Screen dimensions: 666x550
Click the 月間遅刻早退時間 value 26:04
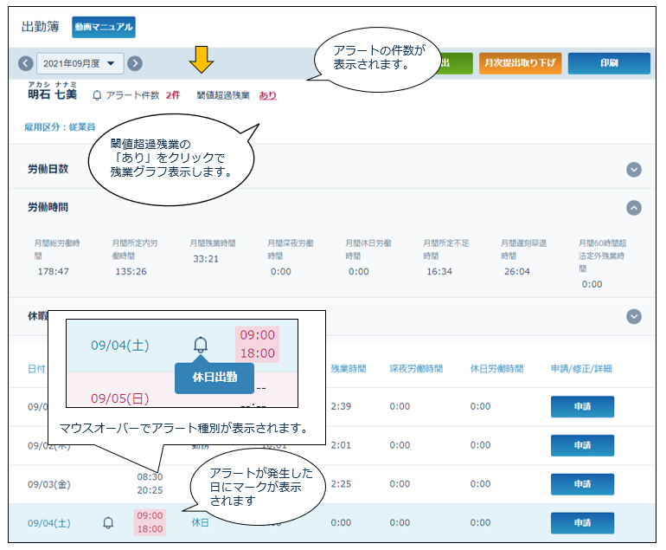click(517, 271)
